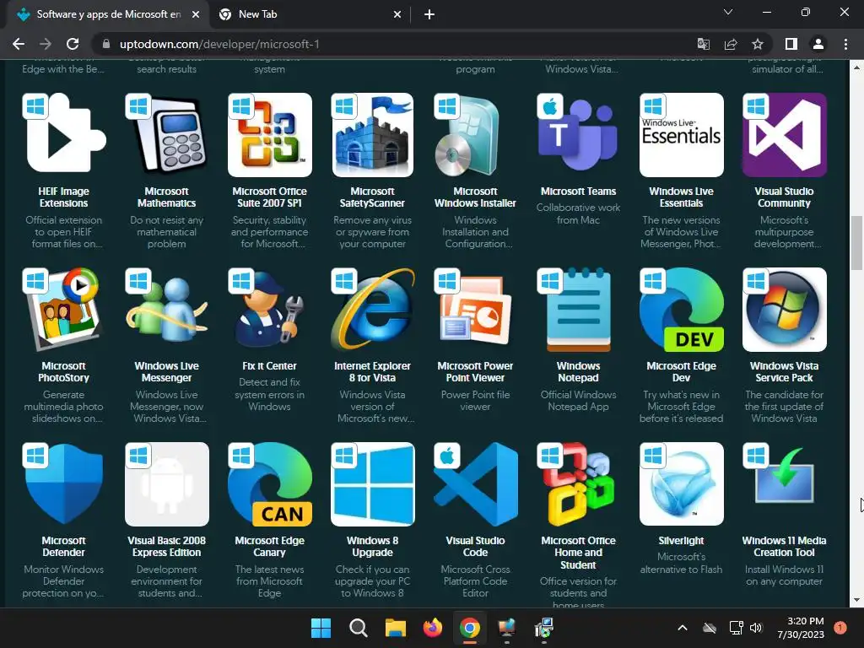Open the "Fix It Center" title link
Screen dimensions: 864x648
(x=269, y=366)
